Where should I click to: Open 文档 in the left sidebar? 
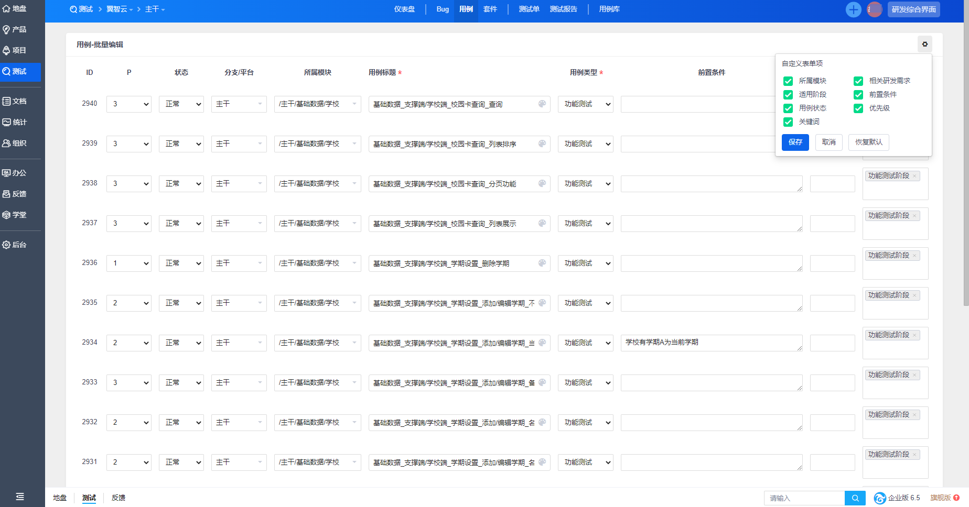(15, 101)
